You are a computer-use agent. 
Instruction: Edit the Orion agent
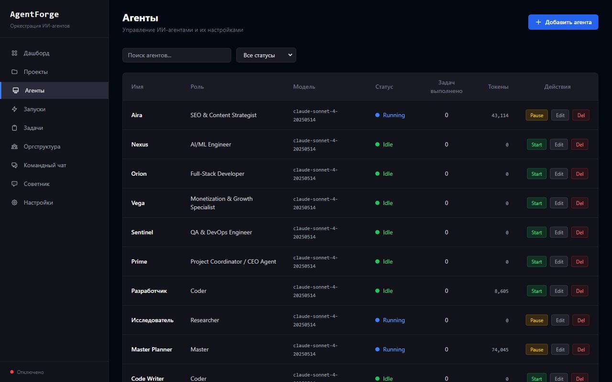click(x=559, y=174)
